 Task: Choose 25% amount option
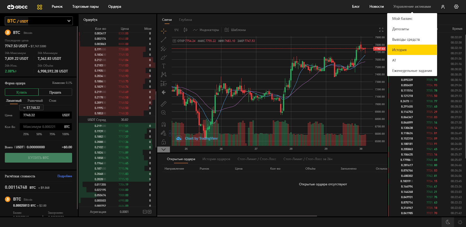click(x=26, y=134)
